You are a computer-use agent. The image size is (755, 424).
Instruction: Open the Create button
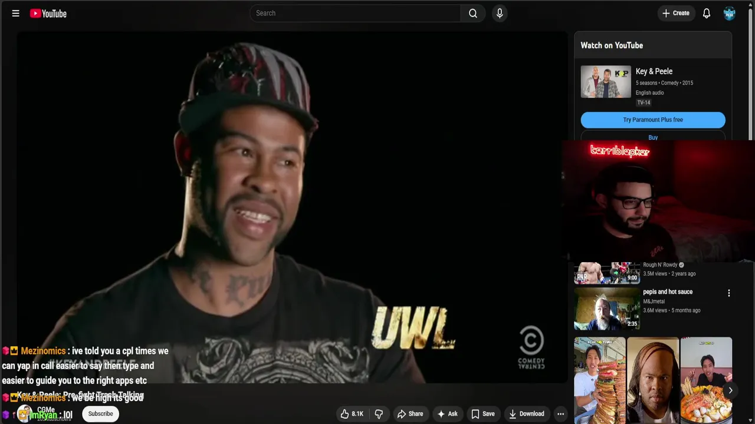pyautogui.click(x=676, y=13)
